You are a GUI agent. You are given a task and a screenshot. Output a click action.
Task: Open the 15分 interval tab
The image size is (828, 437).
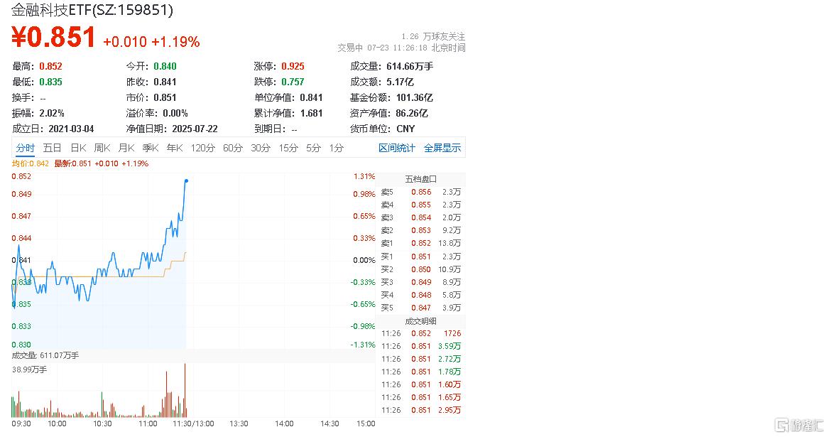point(288,148)
